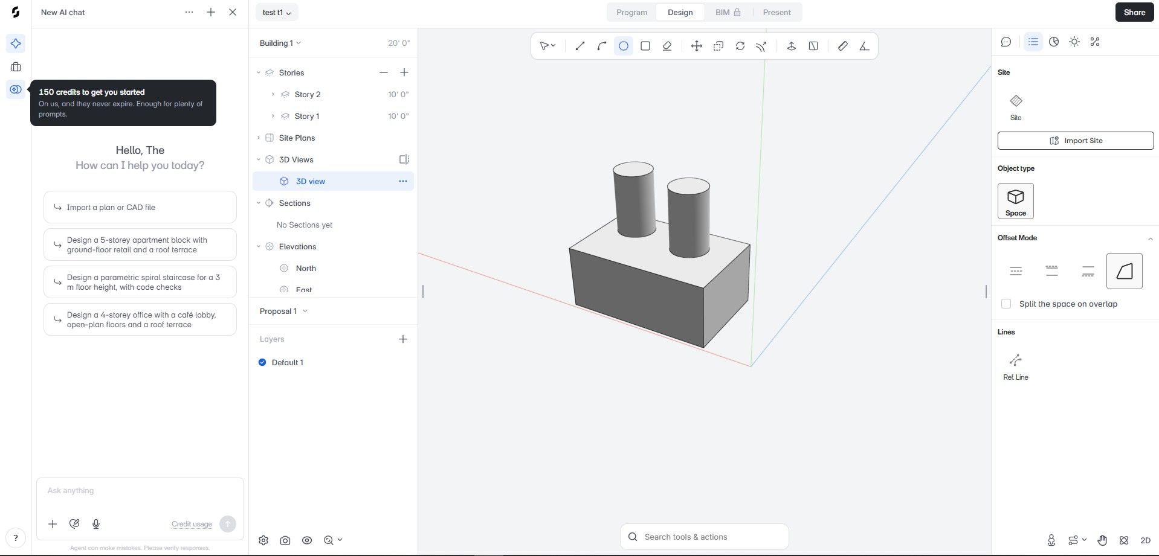Screen dimensions: 1159x556
Task: Select the Circle drawing tool
Action: [x=623, y=46]
